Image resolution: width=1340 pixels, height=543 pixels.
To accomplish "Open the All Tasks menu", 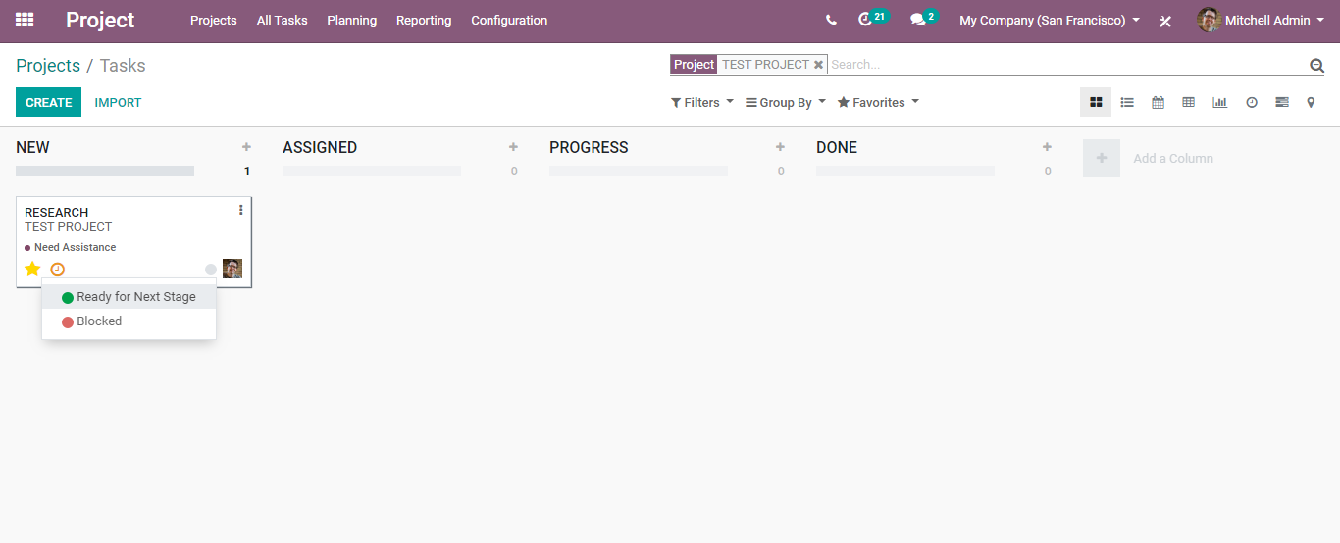I will pos(282,20).
